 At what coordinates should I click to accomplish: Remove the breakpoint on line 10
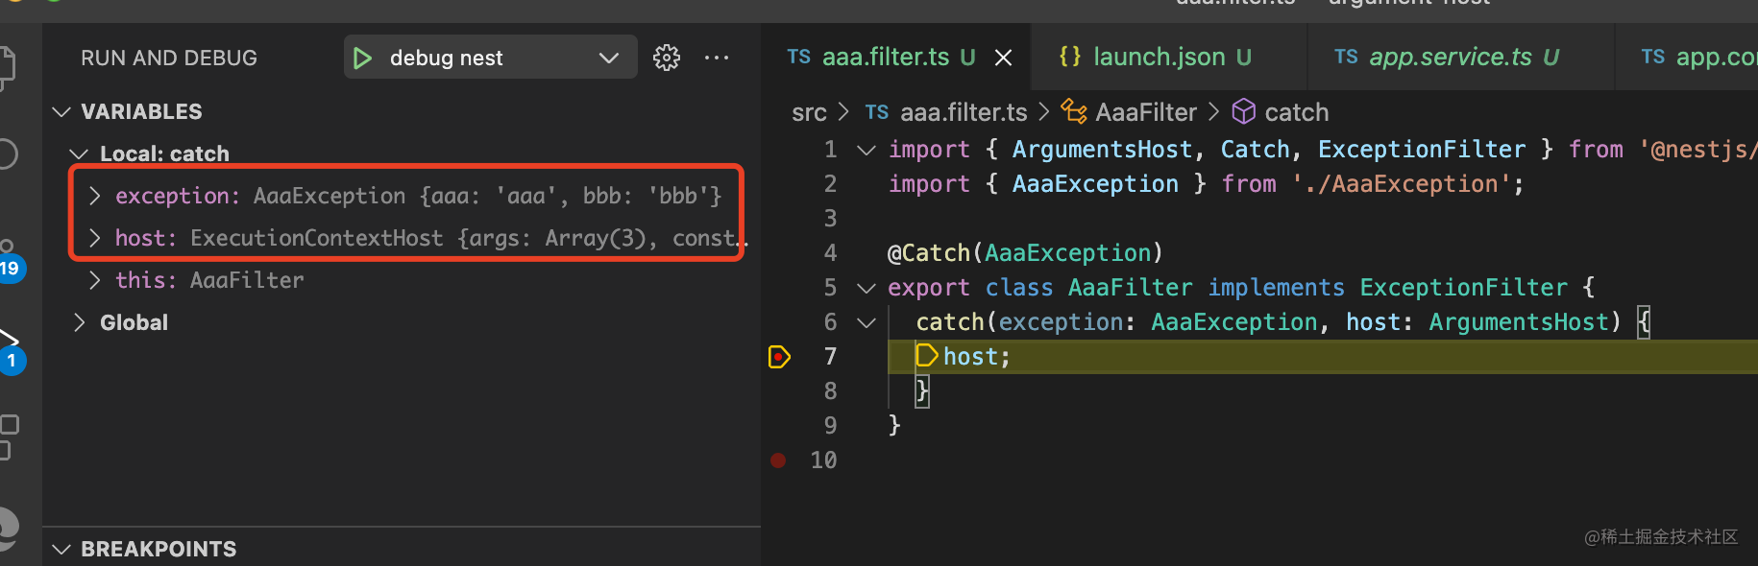(778, 460)
